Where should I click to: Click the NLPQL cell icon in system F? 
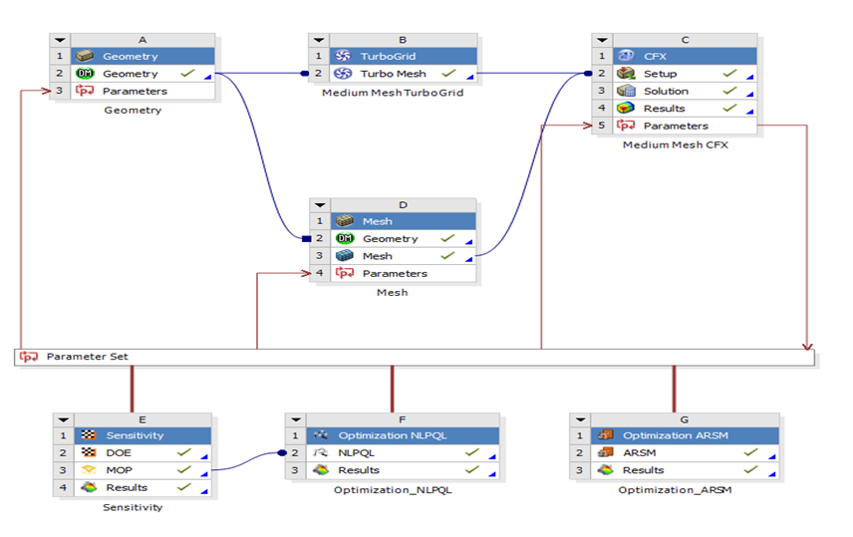point(321,452)
